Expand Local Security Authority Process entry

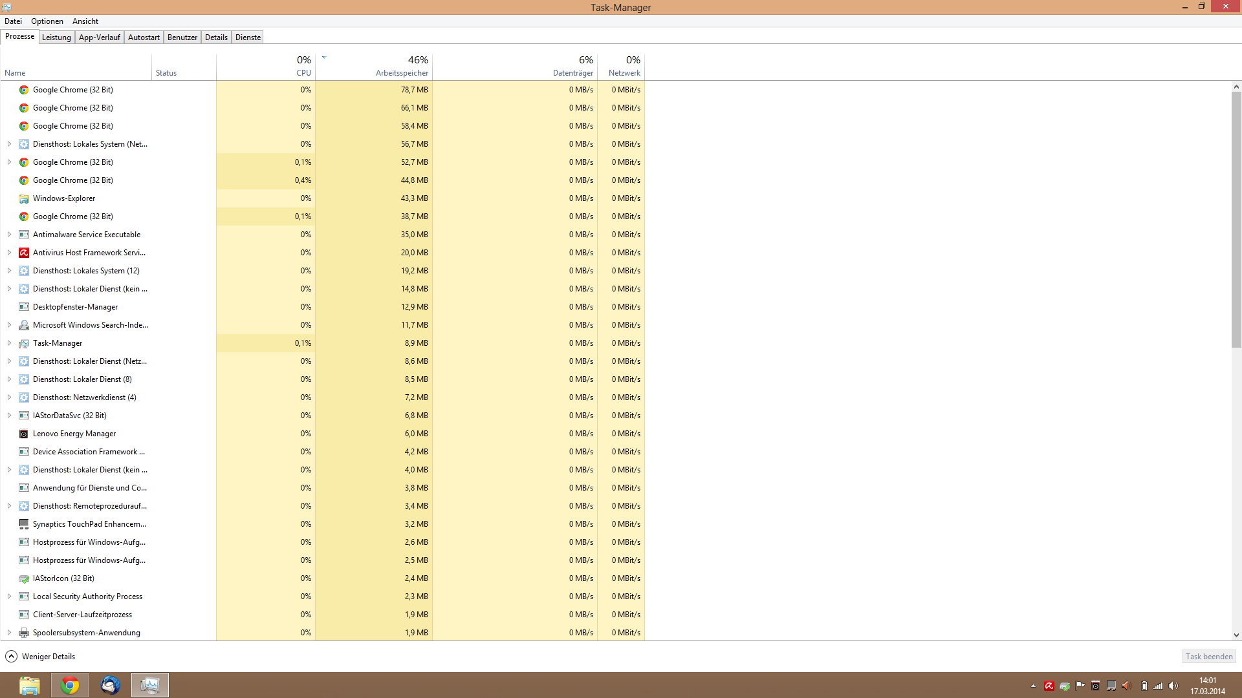pos(9,597)
